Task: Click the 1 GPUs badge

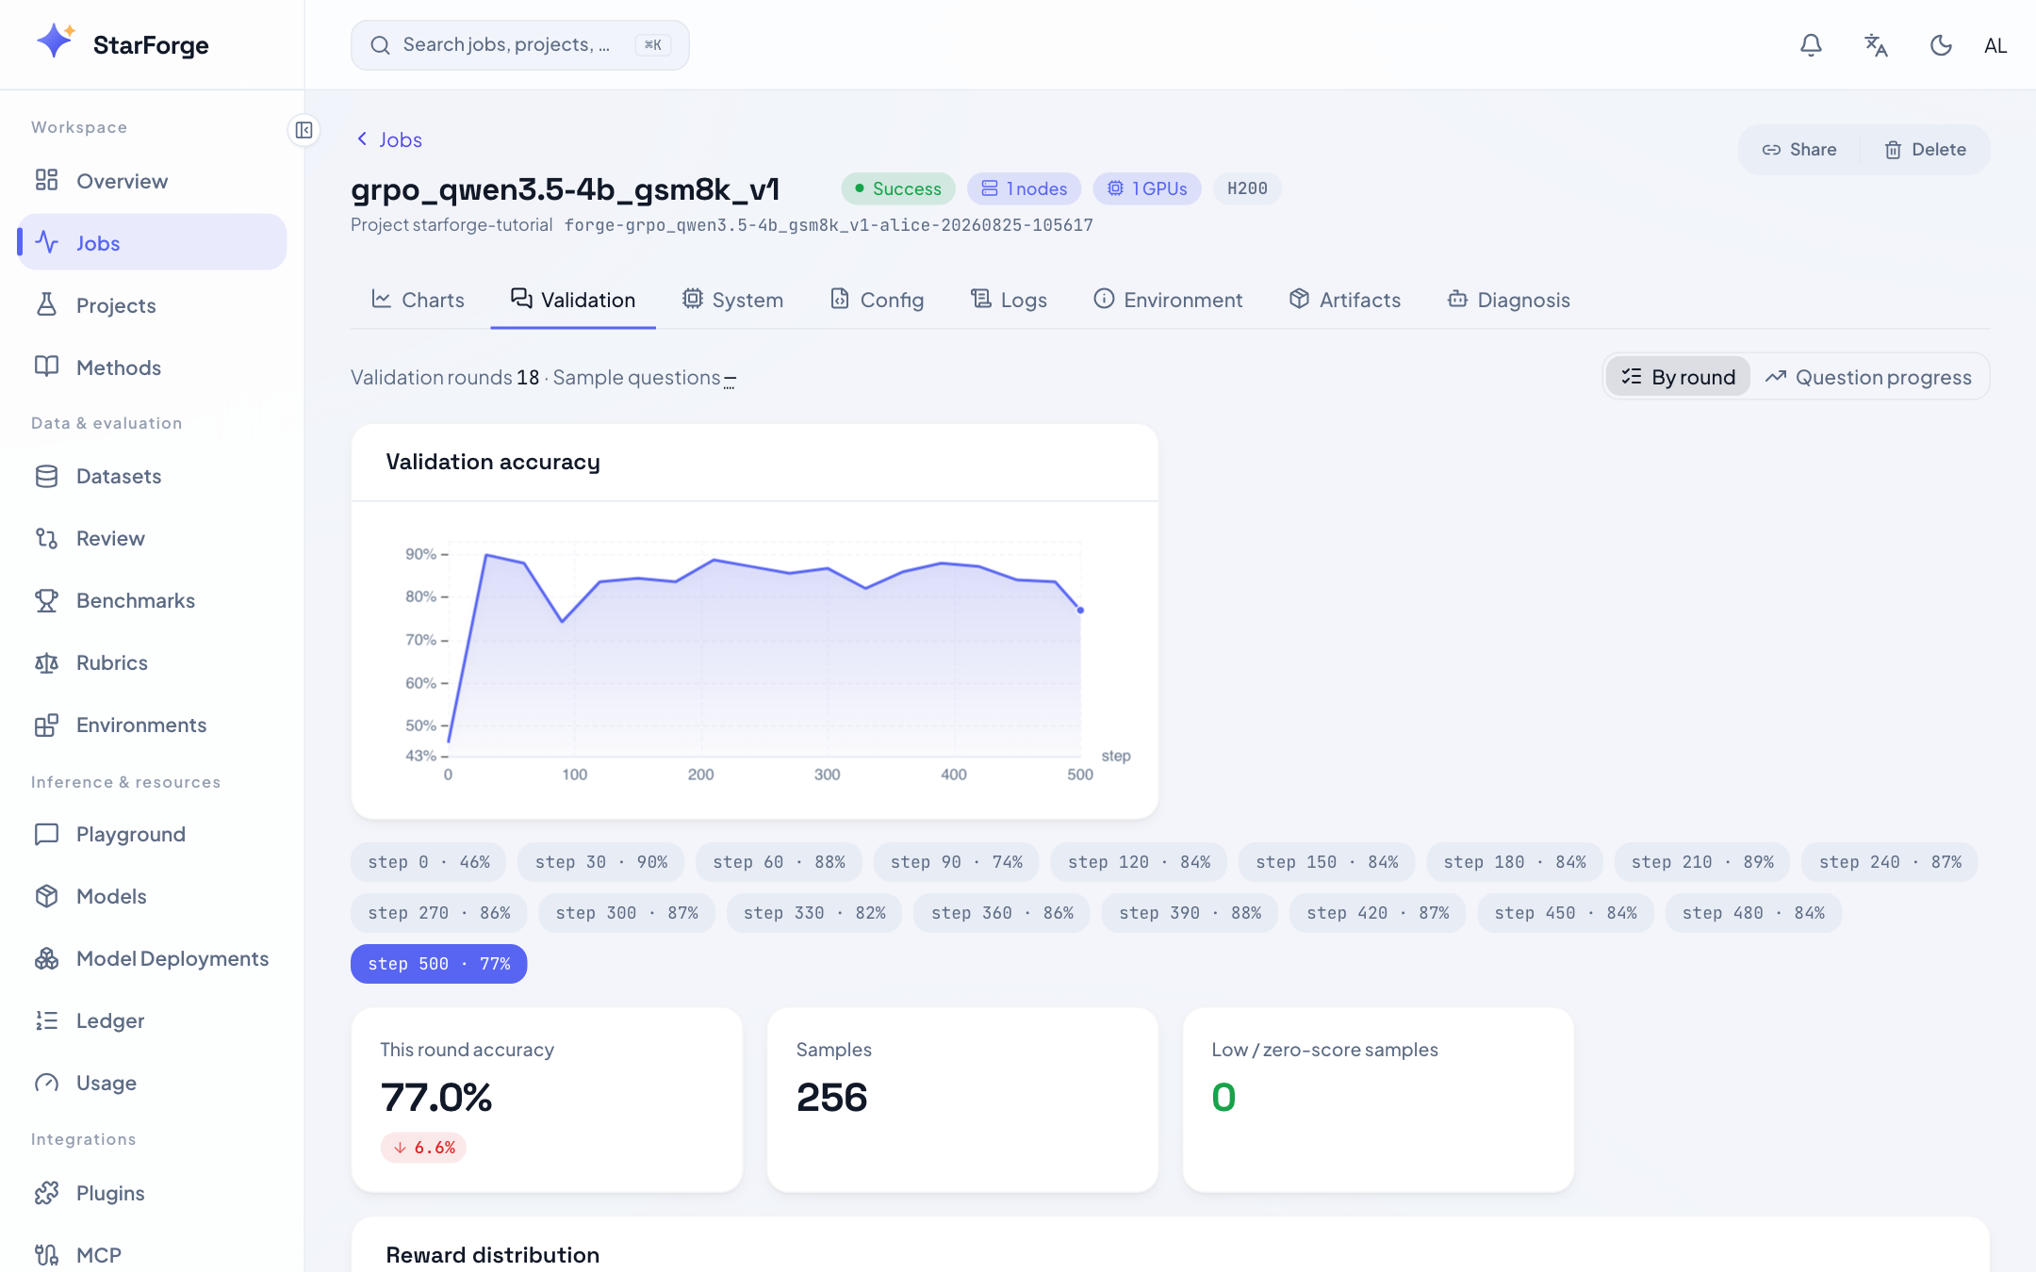Action: pos(1147,188)
